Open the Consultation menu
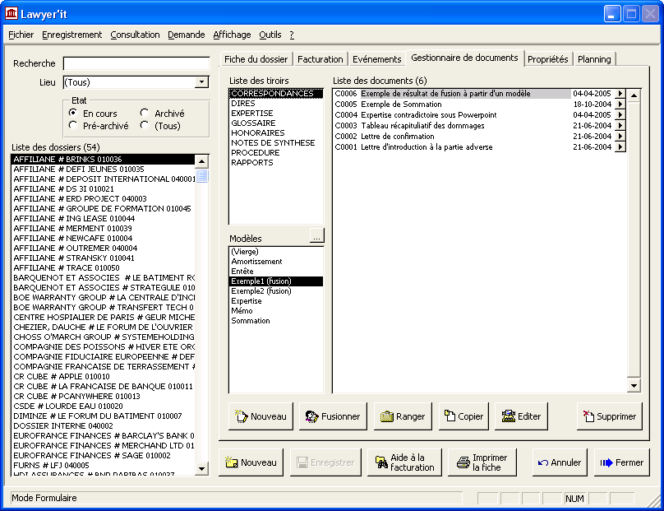This screenshot has height=511, width=664. 135,35
